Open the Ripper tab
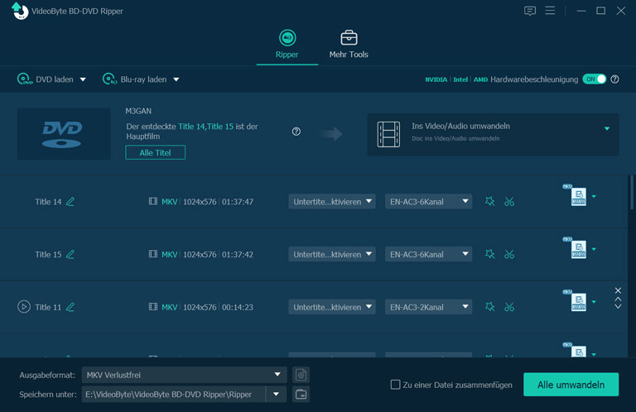The image size is (636, 412). coord(287,45)
